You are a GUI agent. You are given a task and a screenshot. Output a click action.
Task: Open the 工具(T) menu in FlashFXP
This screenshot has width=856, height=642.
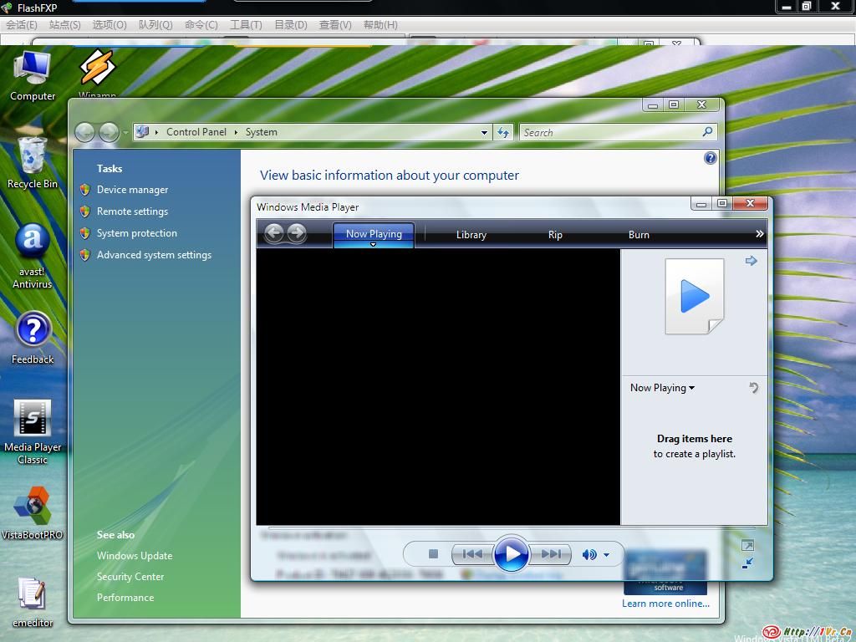pos(246,24)
